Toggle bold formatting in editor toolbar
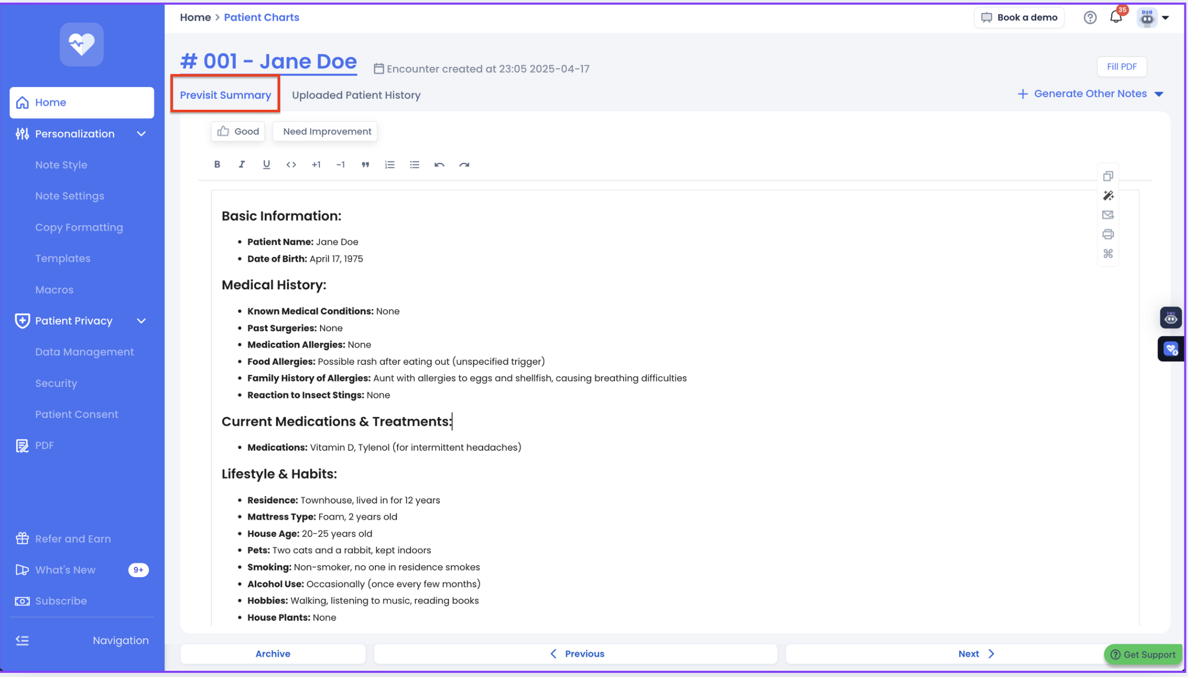 pyautogui.click(x=217, y=165)
